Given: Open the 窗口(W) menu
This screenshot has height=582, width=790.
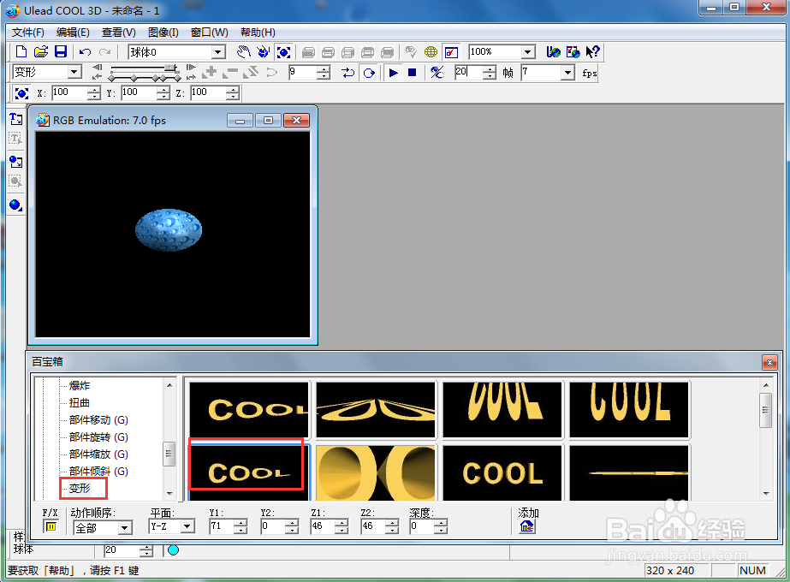Looking at the screenshot, I should [x=209, y=33].
